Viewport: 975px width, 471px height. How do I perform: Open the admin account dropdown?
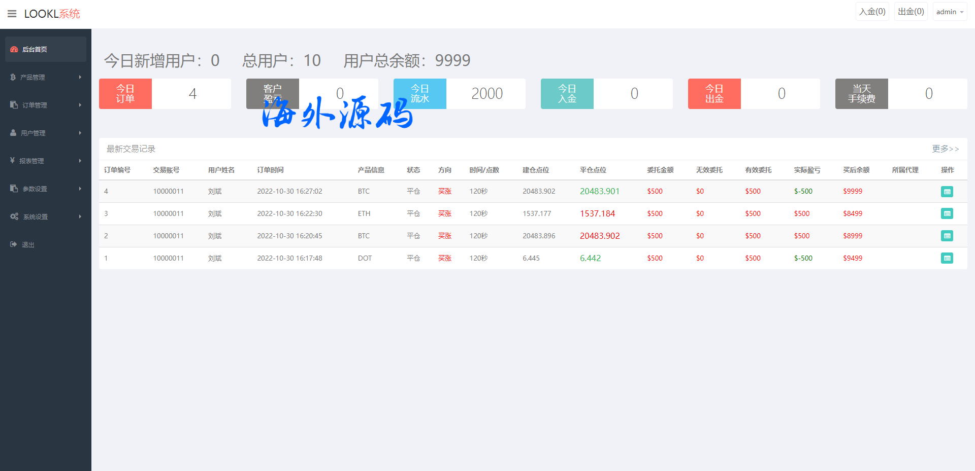tap(949, 12)
